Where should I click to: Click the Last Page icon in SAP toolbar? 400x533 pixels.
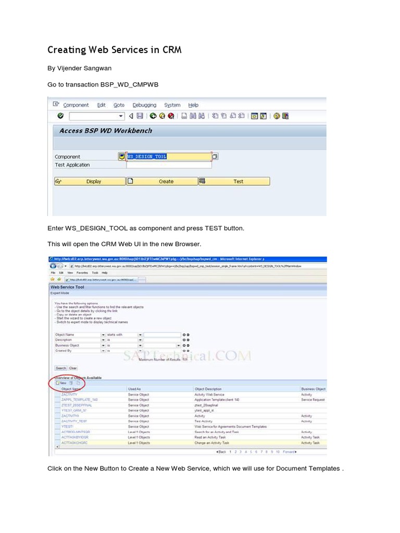(x=242, y=116)
